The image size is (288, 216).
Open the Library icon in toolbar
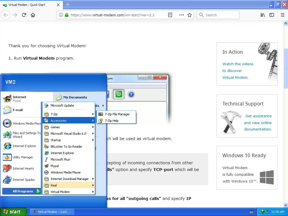pyautogui.click(x=263, y=15)
